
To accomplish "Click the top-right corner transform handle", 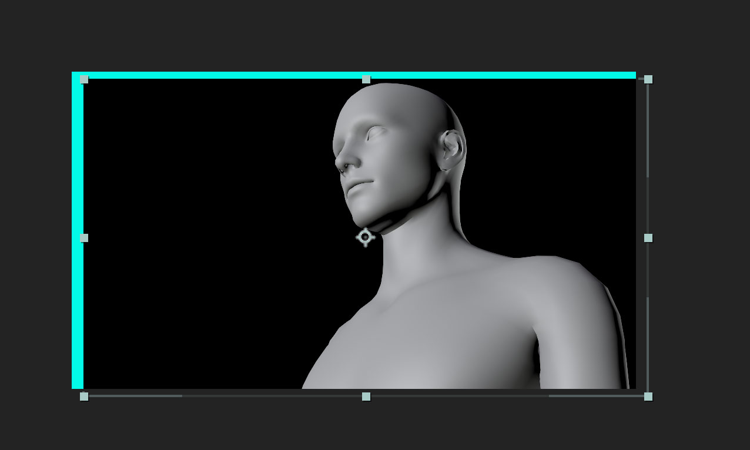I will pos(648,79).
